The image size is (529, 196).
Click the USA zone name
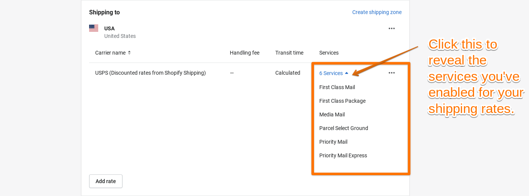(109, 28)
